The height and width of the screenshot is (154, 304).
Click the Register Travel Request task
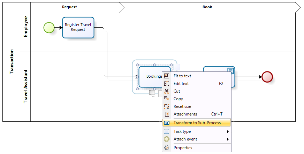pos(78,27)
